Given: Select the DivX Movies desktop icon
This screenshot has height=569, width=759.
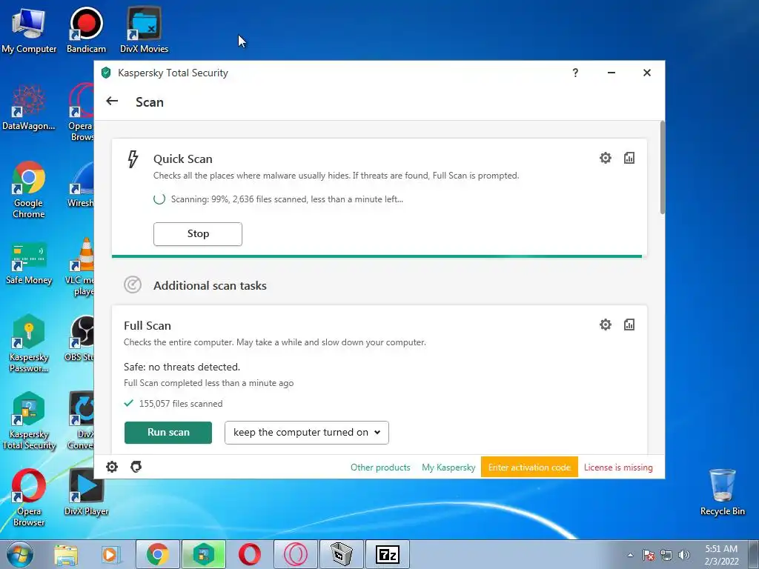Looking at the screenshot, I should (145, 30).
